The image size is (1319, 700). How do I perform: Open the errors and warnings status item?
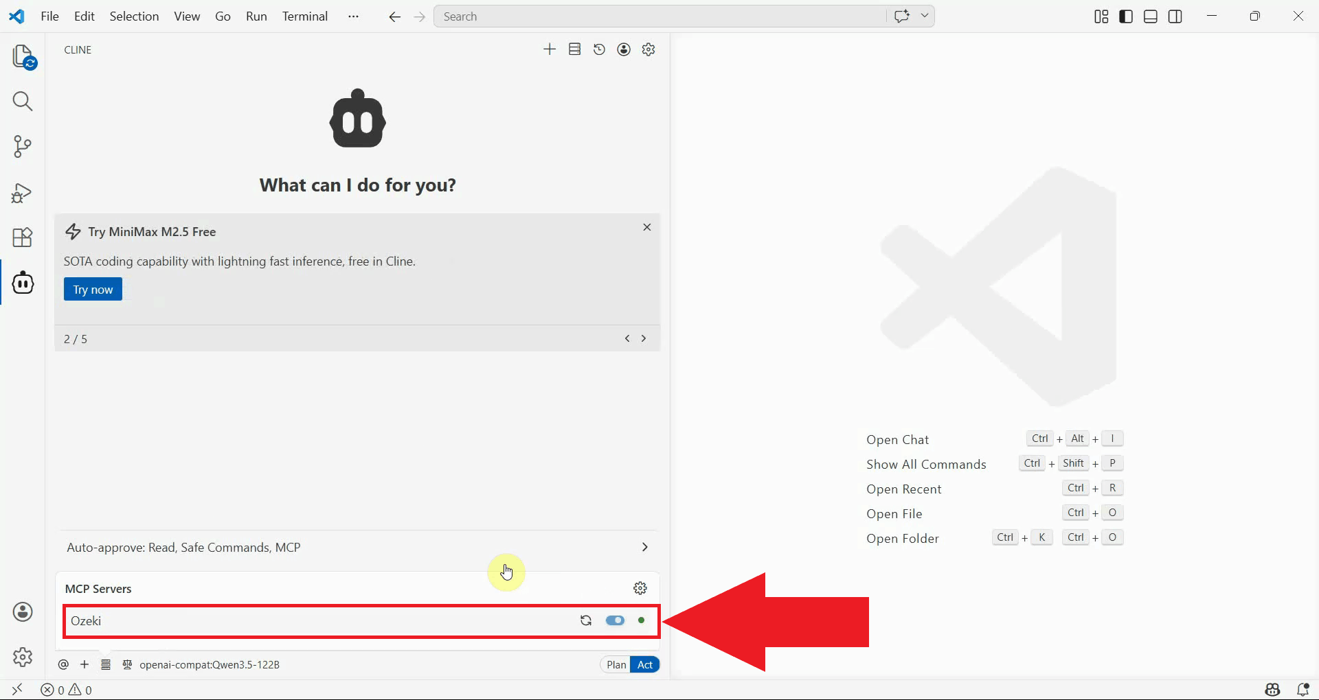coord(67,690)
